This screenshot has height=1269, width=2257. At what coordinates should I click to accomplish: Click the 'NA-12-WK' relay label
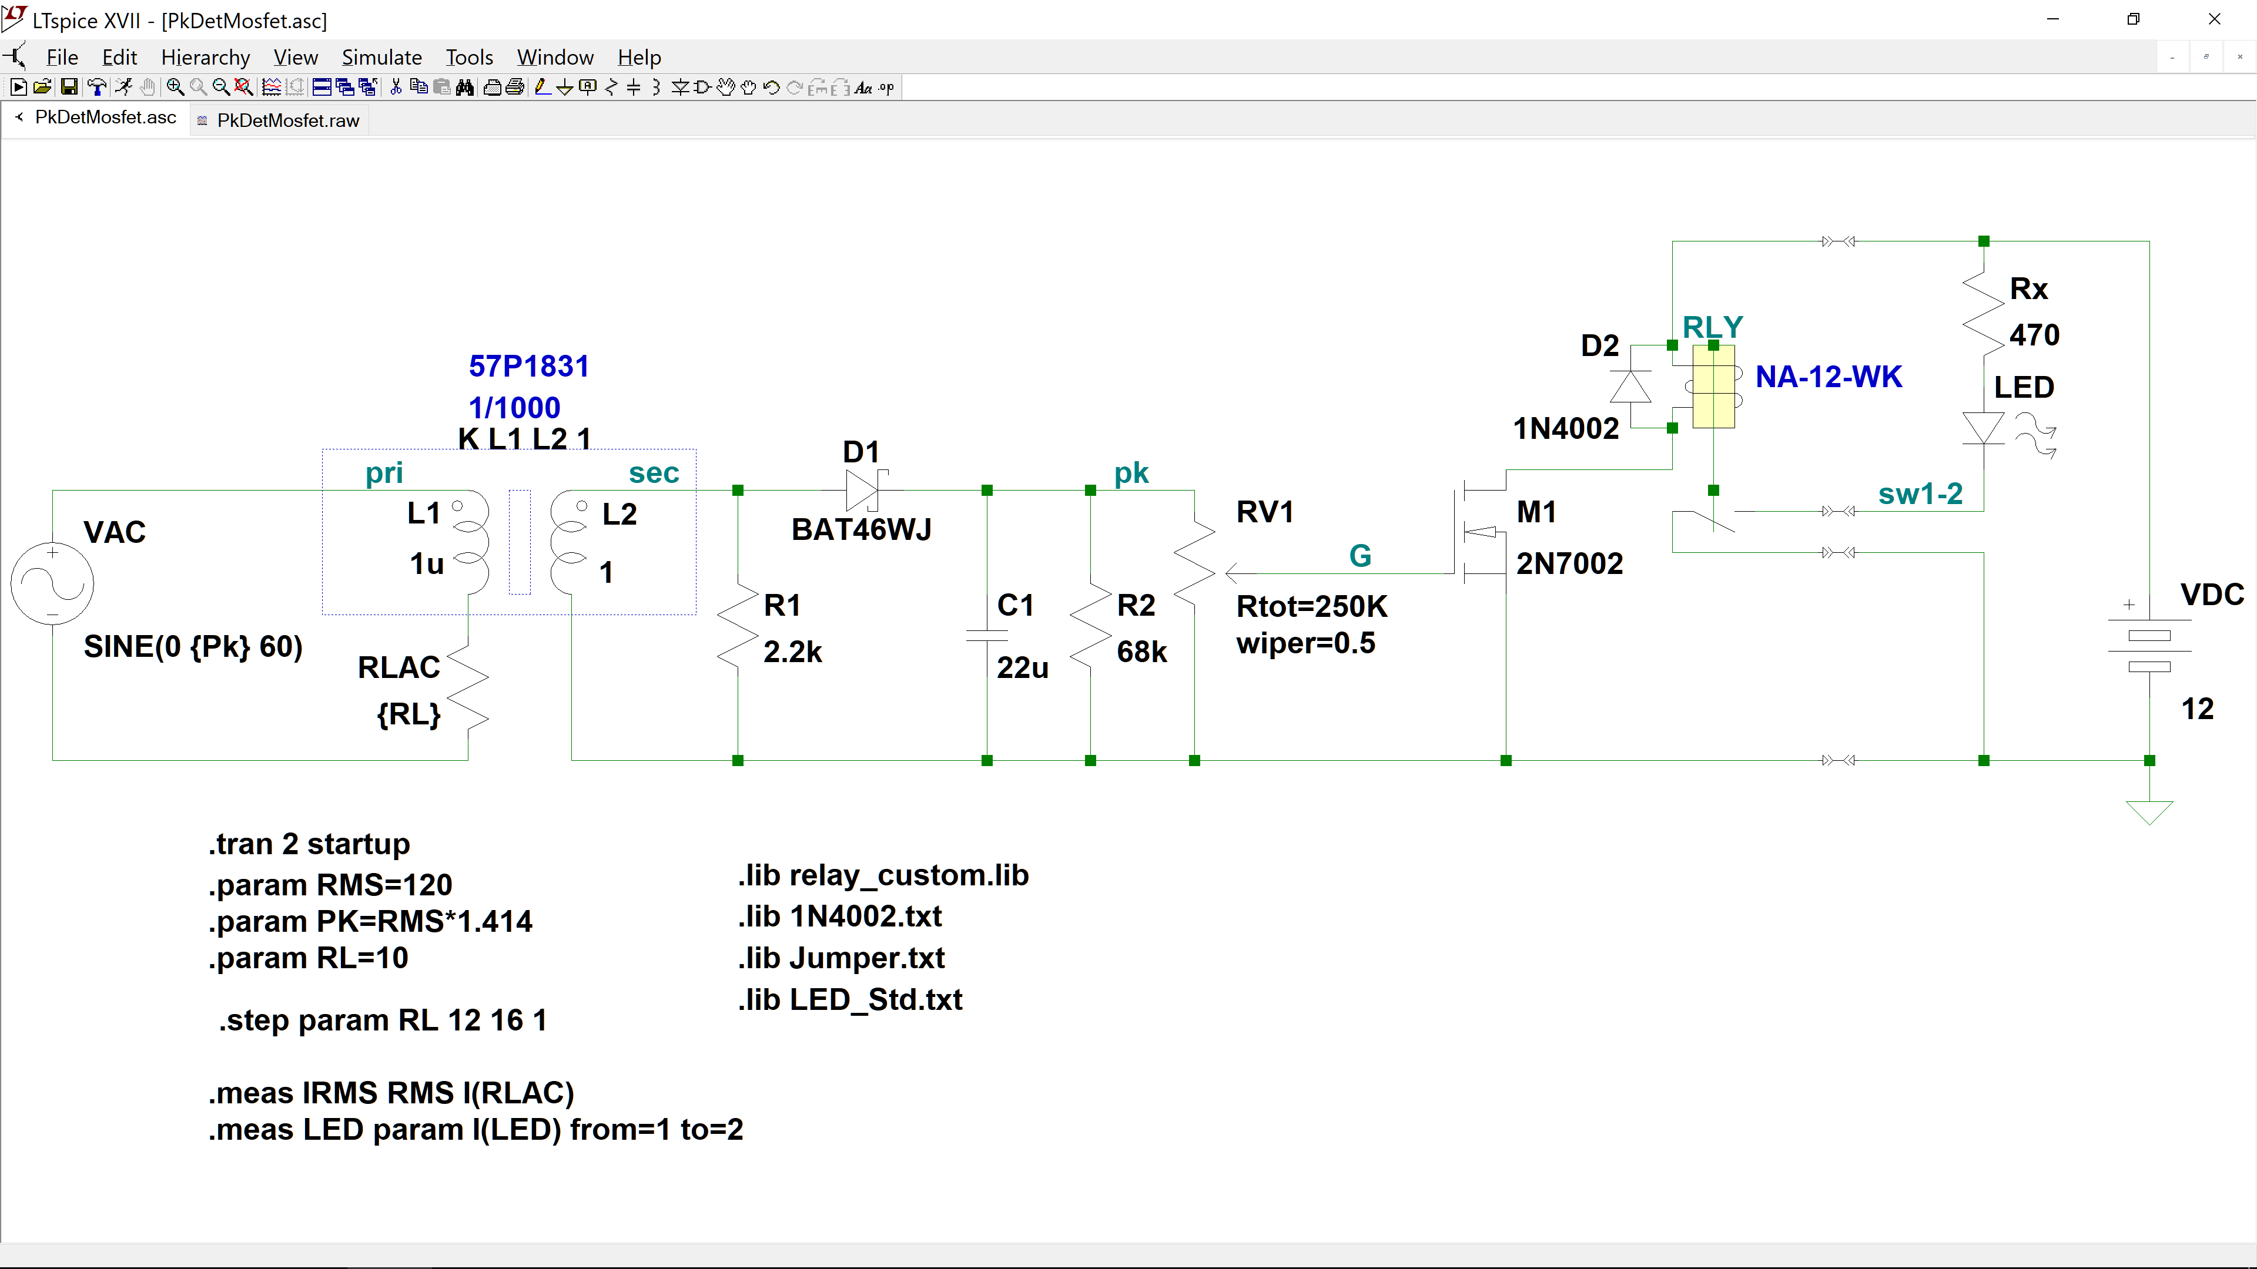point(1829,377)
